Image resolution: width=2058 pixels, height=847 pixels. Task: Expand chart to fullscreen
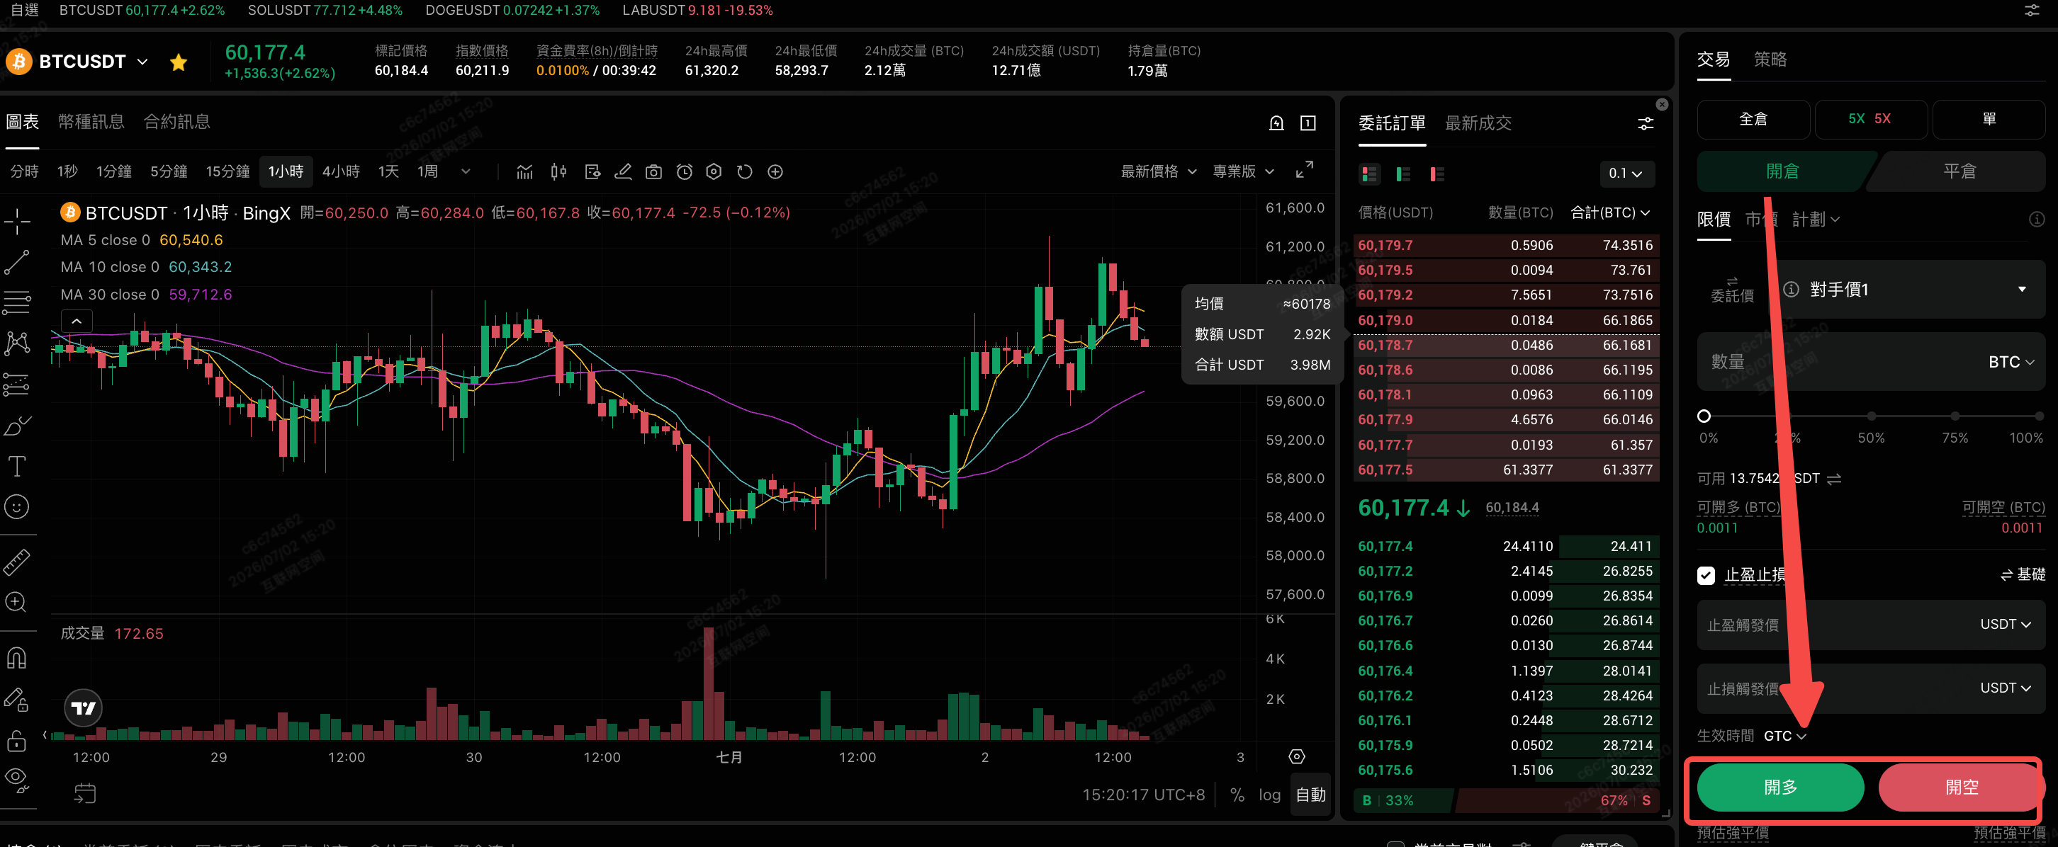tap(1304, 170)
